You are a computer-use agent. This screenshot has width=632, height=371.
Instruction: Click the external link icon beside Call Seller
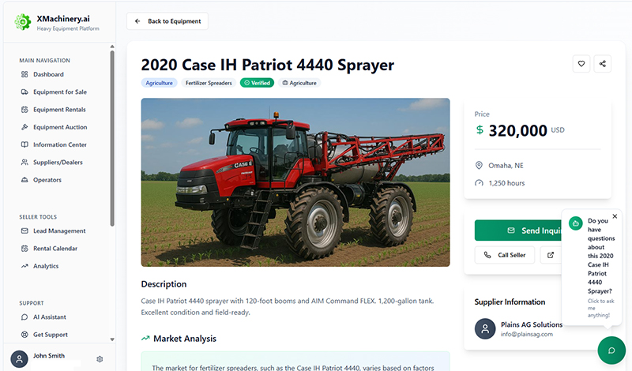[550, 255]
